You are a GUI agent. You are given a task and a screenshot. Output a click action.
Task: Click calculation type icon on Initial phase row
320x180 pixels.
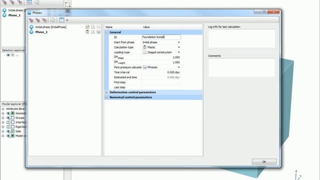click(x=87, y=27)
